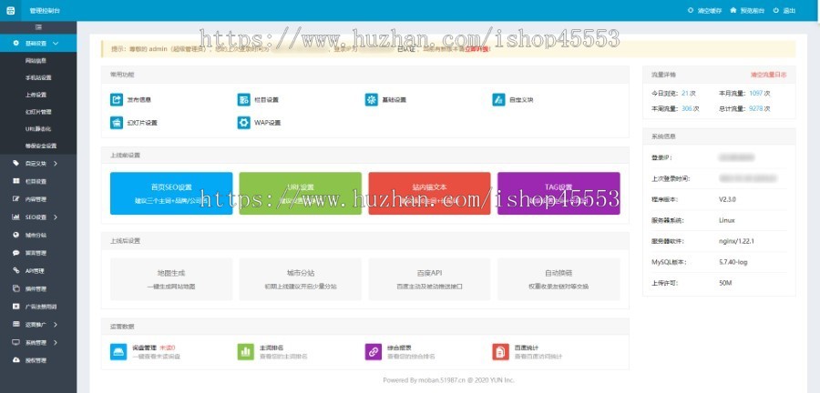Click the upload limit value 50M

coord(725,283)
